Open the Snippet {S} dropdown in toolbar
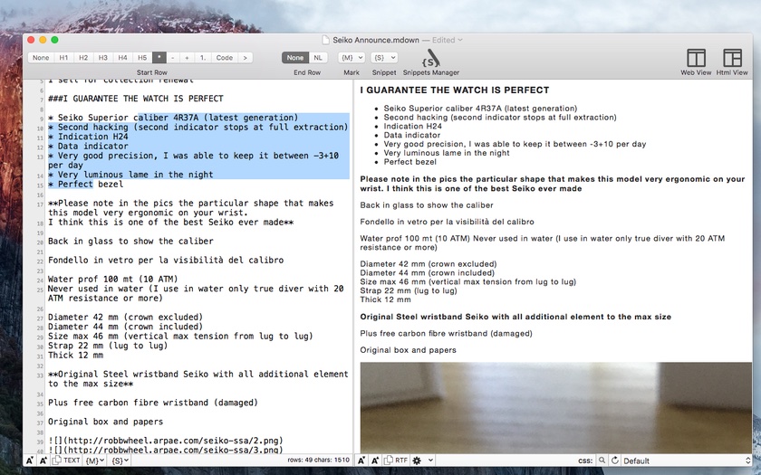 pos(383,57)
